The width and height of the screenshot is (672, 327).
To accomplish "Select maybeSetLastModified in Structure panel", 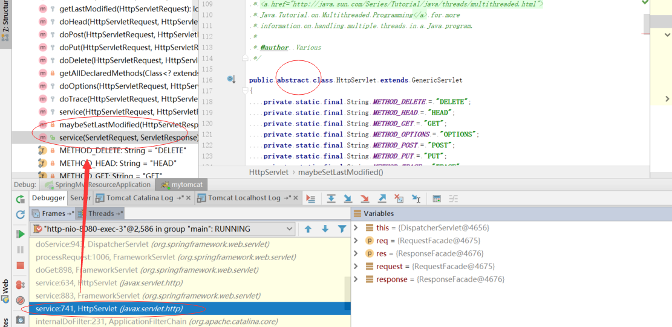I will pyautogui.click(x=105, y=125).
